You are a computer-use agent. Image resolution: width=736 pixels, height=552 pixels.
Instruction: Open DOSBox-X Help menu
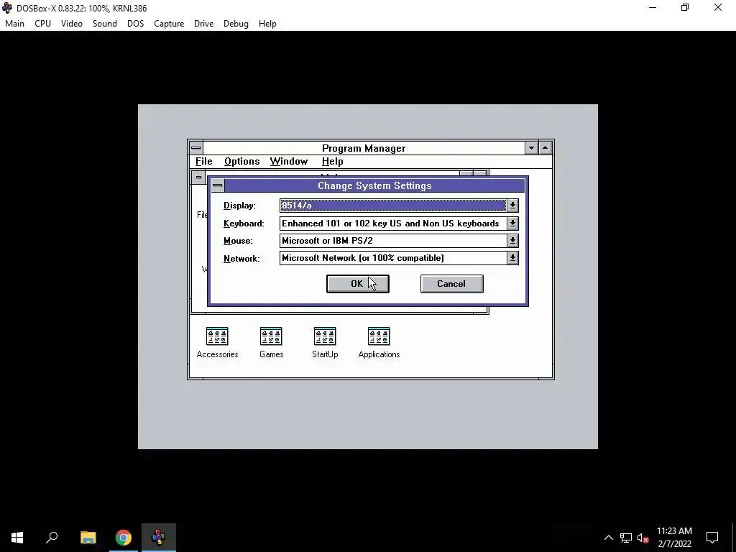point(267,24)
